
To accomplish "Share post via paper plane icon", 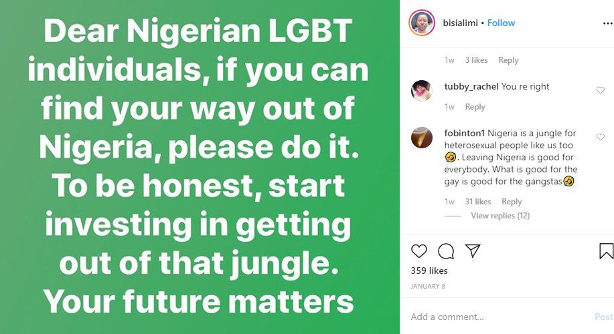I will pos(472,251).
